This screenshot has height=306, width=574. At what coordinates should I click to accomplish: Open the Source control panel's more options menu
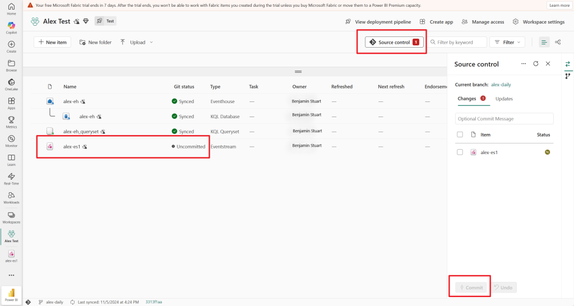[x=524, y=64]
